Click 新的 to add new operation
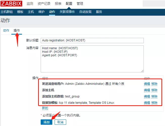Image resolution: width=165 pixels, height=126 pixels. click(x=45, y=108)
